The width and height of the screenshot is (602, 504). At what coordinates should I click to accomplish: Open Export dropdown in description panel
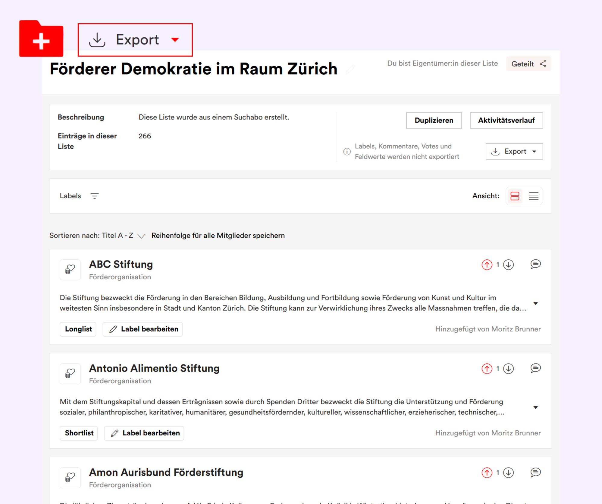point(514,151)
